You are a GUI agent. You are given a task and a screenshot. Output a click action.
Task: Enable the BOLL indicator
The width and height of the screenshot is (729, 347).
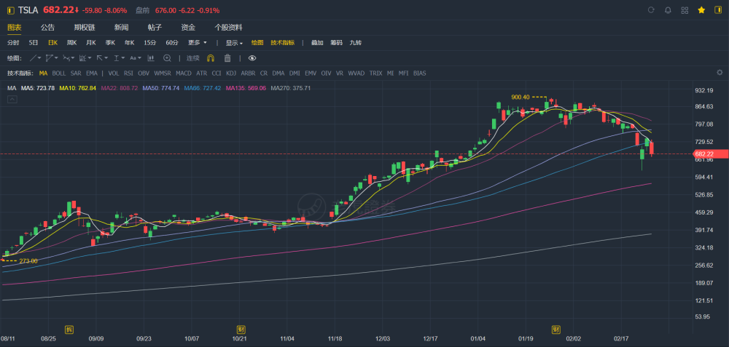59,73
